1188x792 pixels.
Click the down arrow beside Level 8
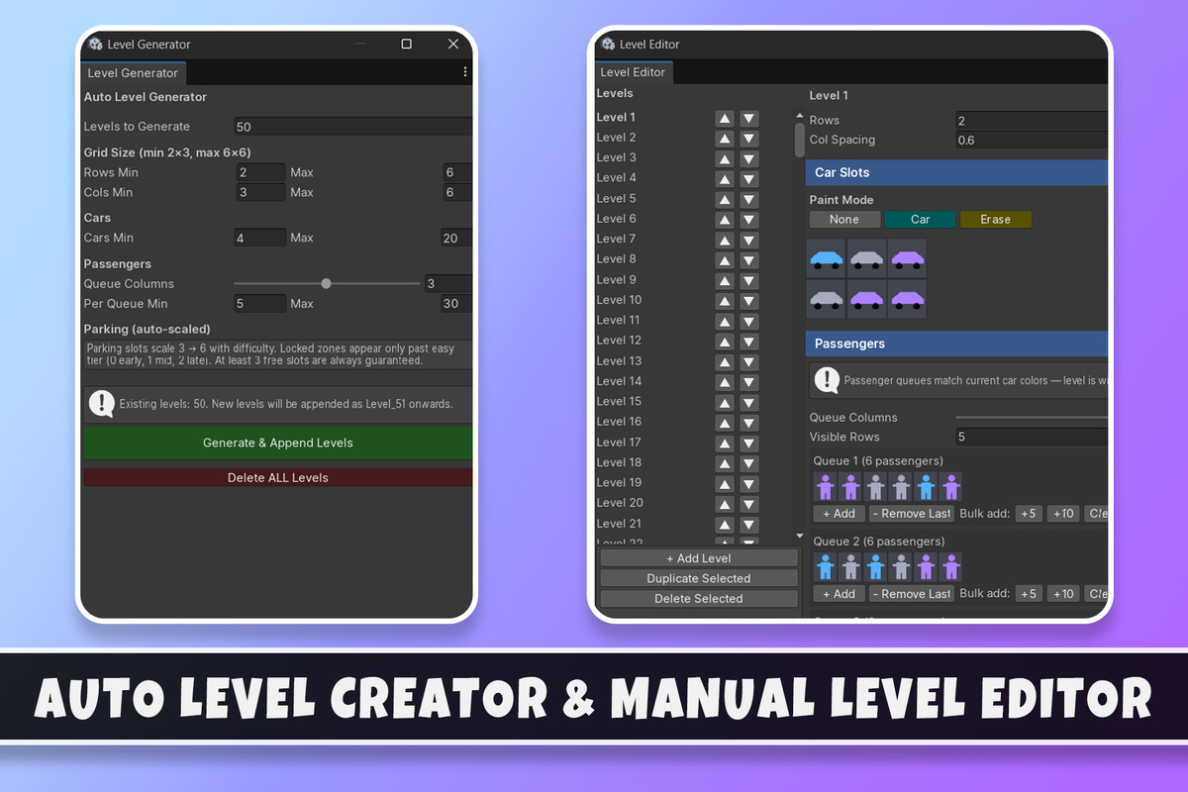pos(748,260)
